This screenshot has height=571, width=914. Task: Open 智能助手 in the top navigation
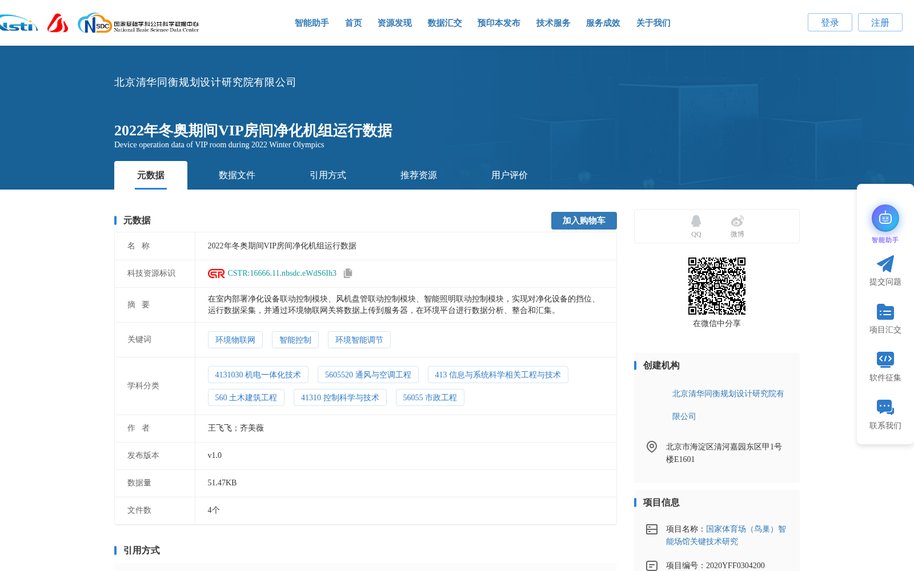click(x=311, y=23)
